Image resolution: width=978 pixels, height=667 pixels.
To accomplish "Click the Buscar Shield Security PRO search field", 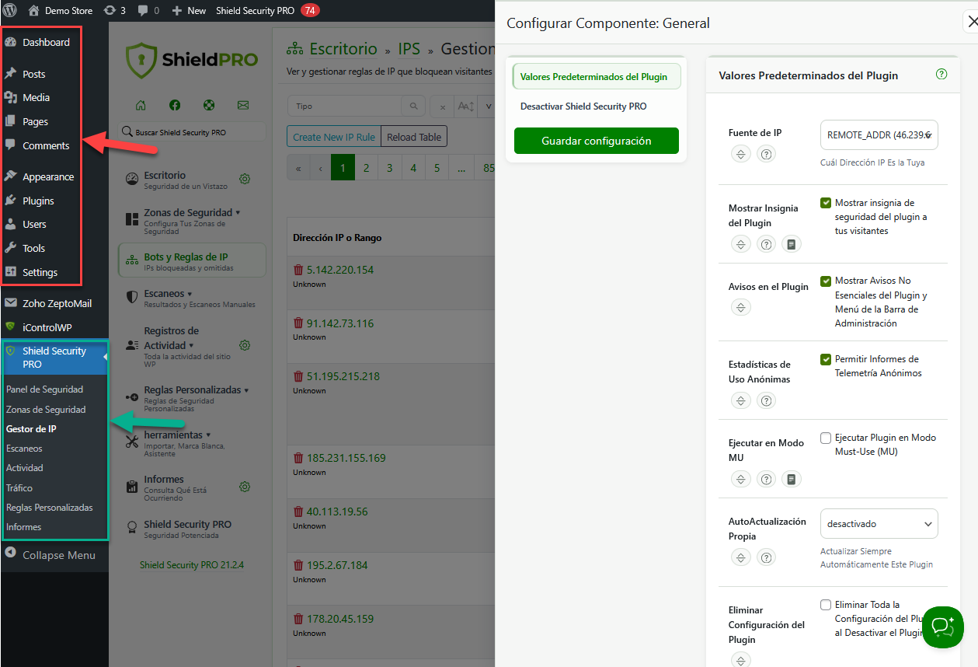I will coord(192,132).
